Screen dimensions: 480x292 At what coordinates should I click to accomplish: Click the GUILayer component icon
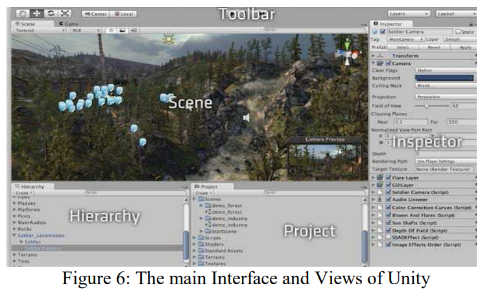coord(380,185)
